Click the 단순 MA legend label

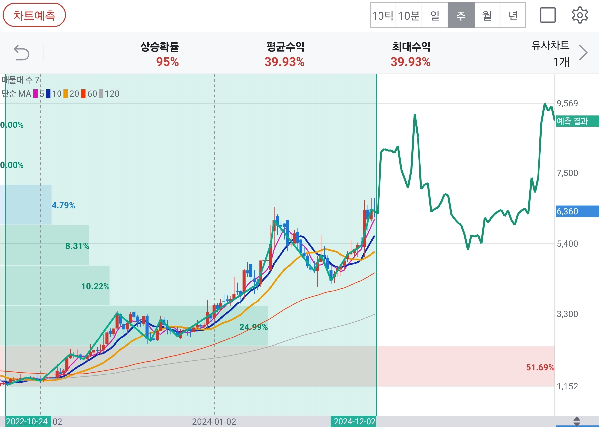(x=17, y=94)
